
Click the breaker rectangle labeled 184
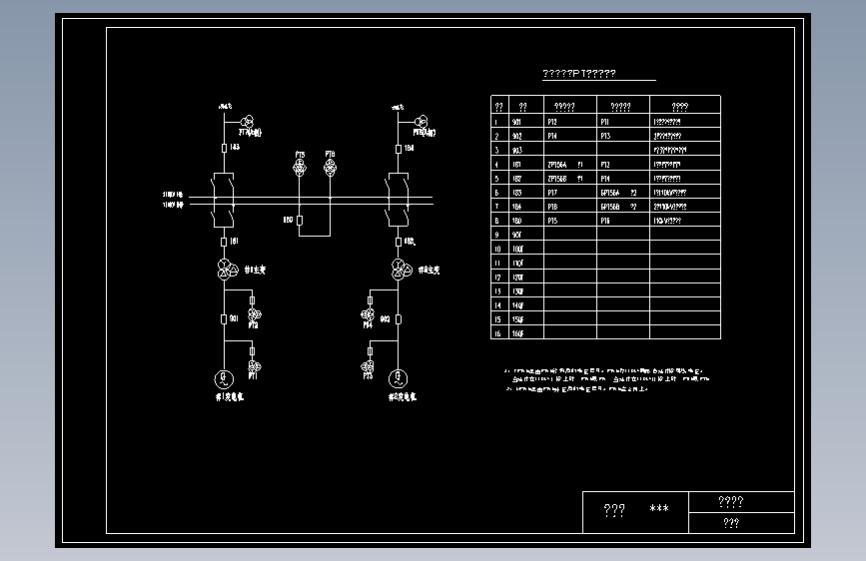point(399,149)
